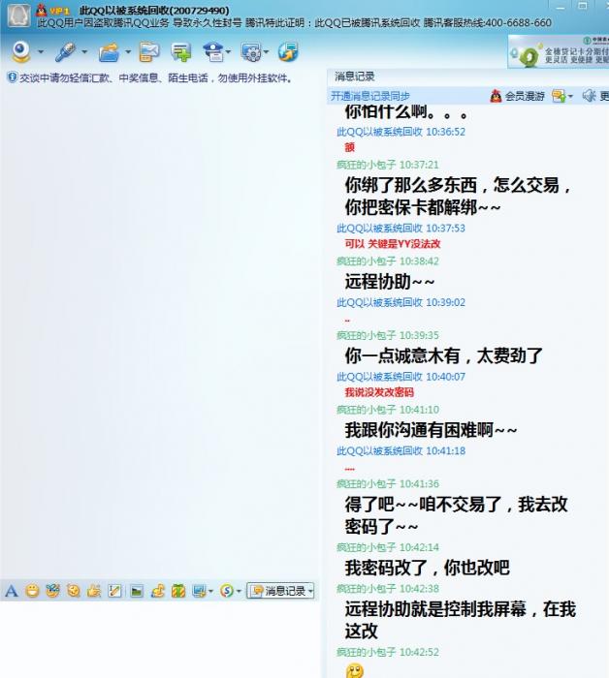
Task: Click the report/police officer icon
Action: point(213,52)
